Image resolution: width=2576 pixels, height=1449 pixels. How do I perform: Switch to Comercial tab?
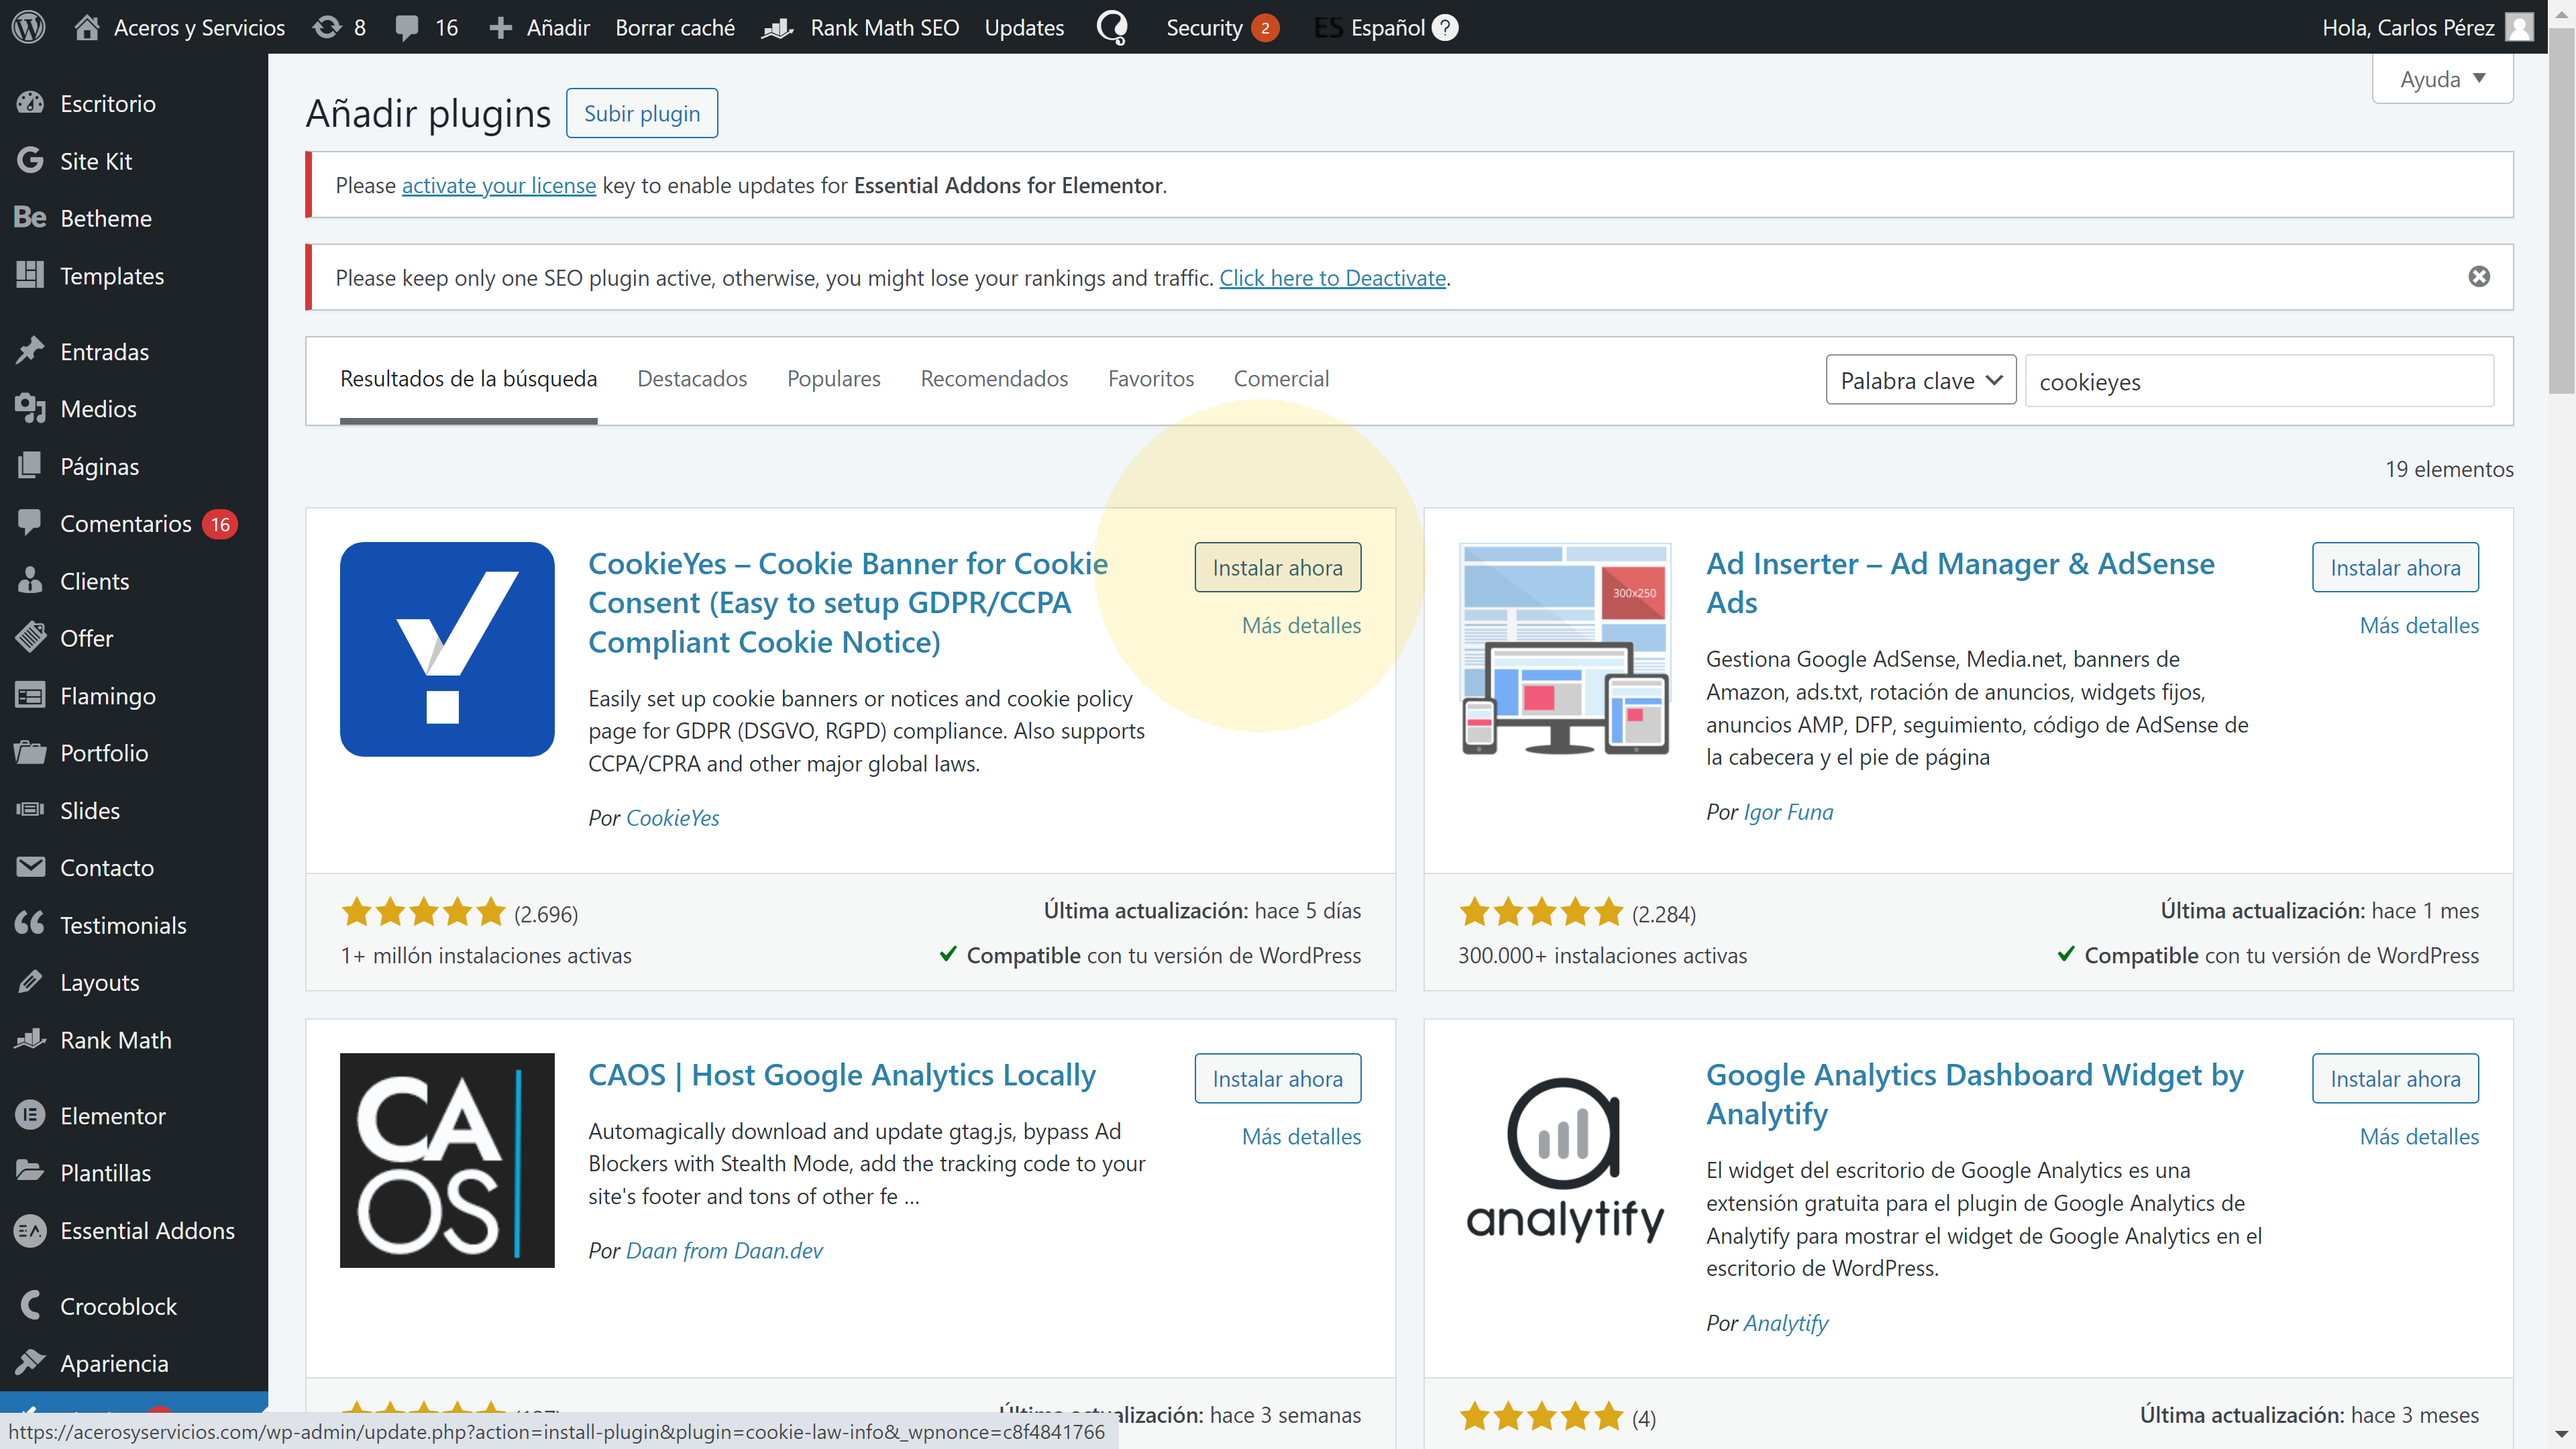(1281, 378)
